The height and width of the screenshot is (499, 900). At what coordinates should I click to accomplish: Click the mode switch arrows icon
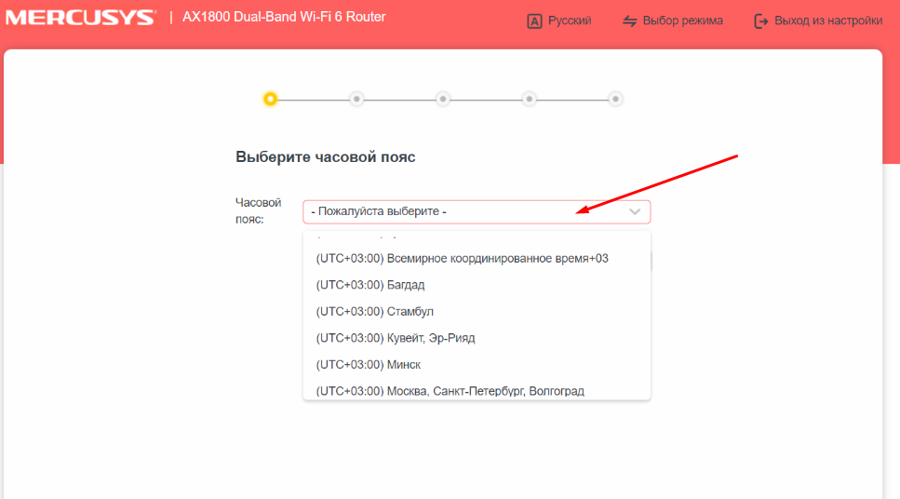click(x=630, y=20)
